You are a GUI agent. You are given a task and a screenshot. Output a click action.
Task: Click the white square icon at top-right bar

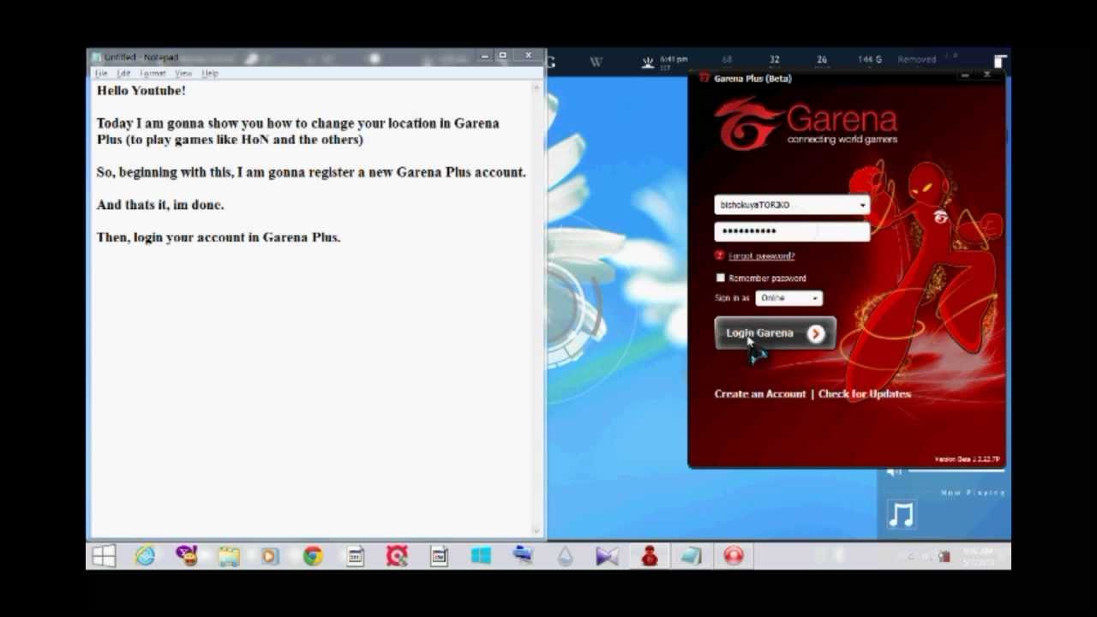pyautogui.click(x=999, y=62)
